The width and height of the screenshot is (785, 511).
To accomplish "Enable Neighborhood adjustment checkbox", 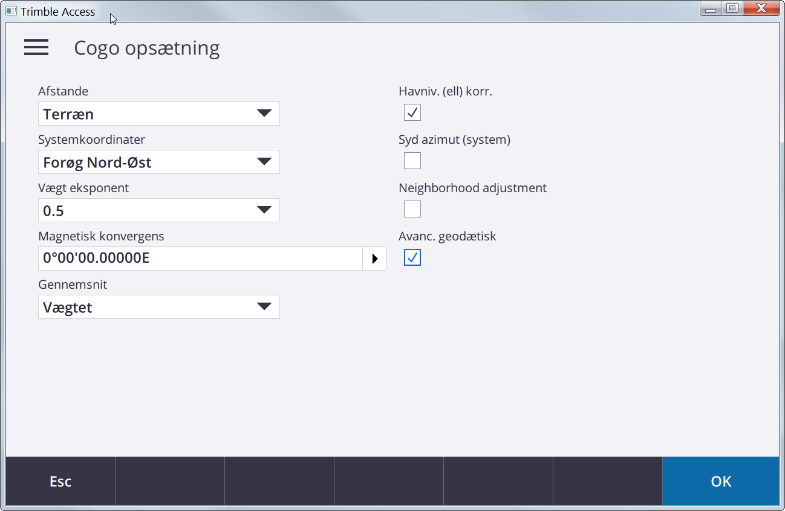I will click(x=412, y=209).
